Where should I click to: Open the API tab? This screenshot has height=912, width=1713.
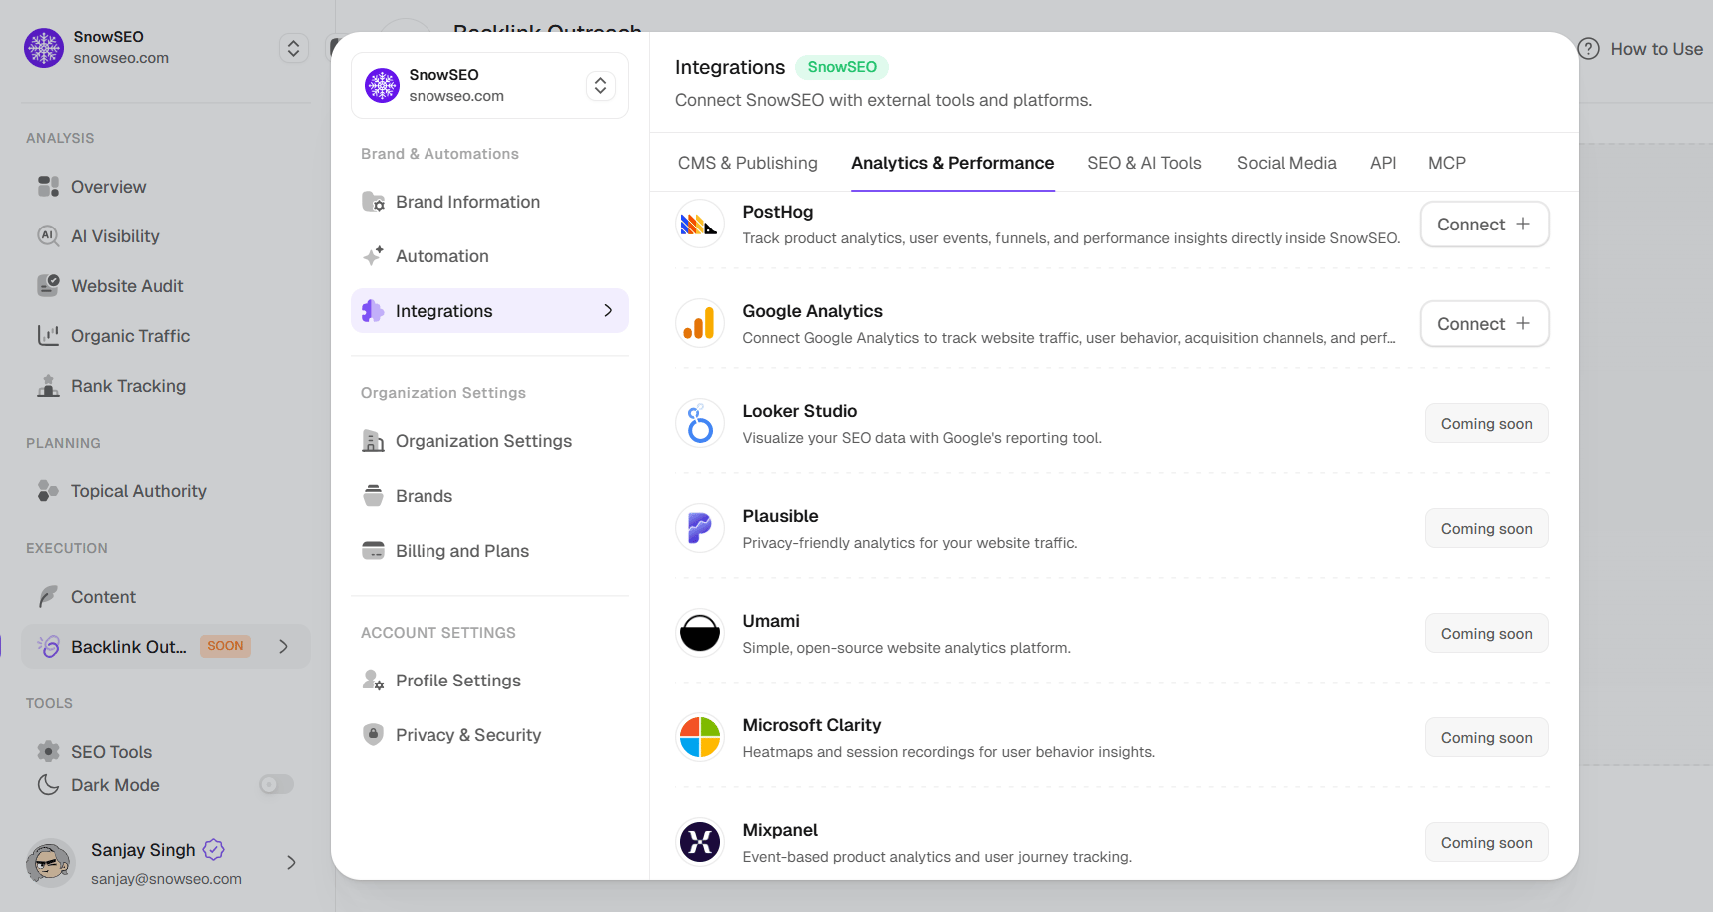coord(1383,163)
